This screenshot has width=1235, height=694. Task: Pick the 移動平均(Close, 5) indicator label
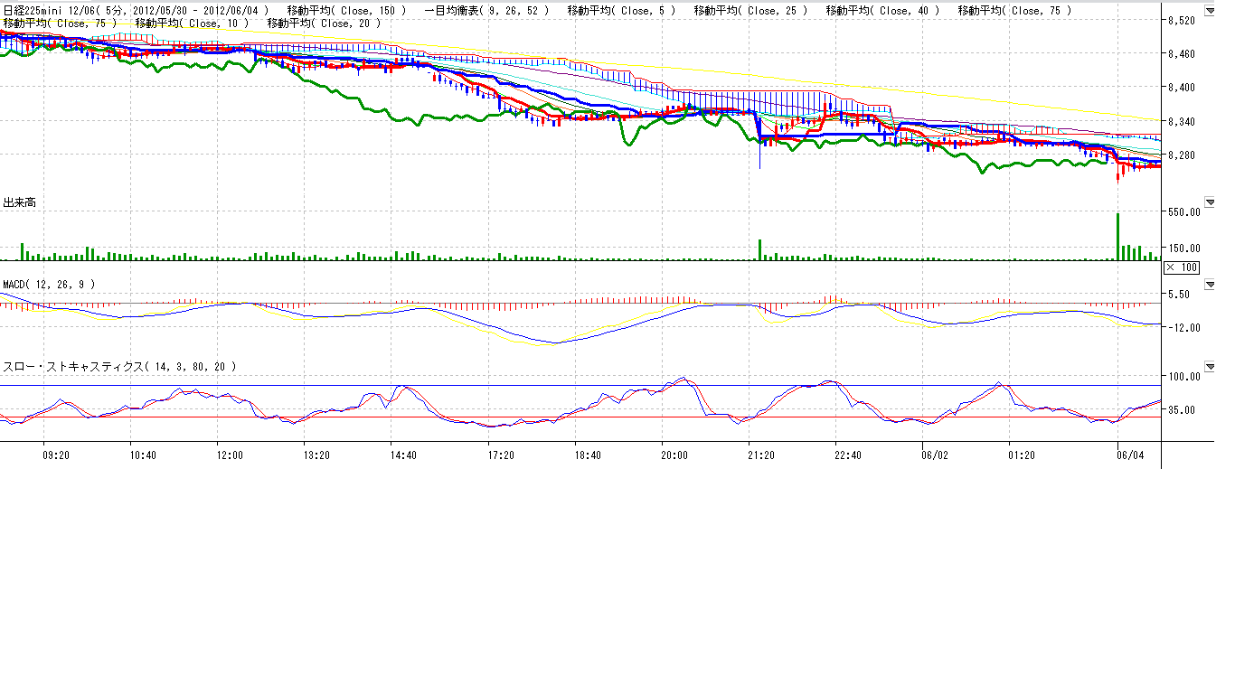pos(620,10)
